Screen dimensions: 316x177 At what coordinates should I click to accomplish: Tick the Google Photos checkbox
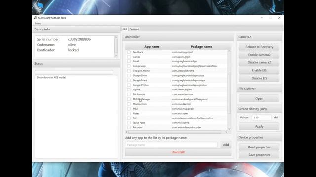[x=129, y=85]
